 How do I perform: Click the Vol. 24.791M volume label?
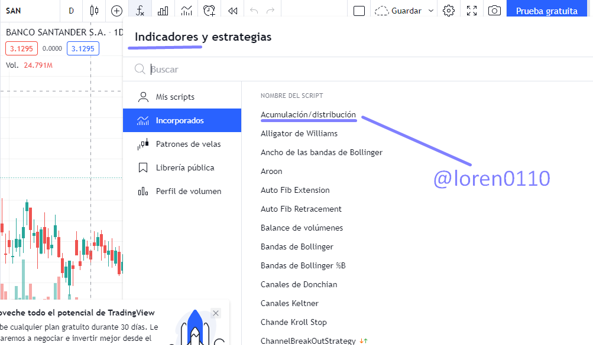point(29,65)
